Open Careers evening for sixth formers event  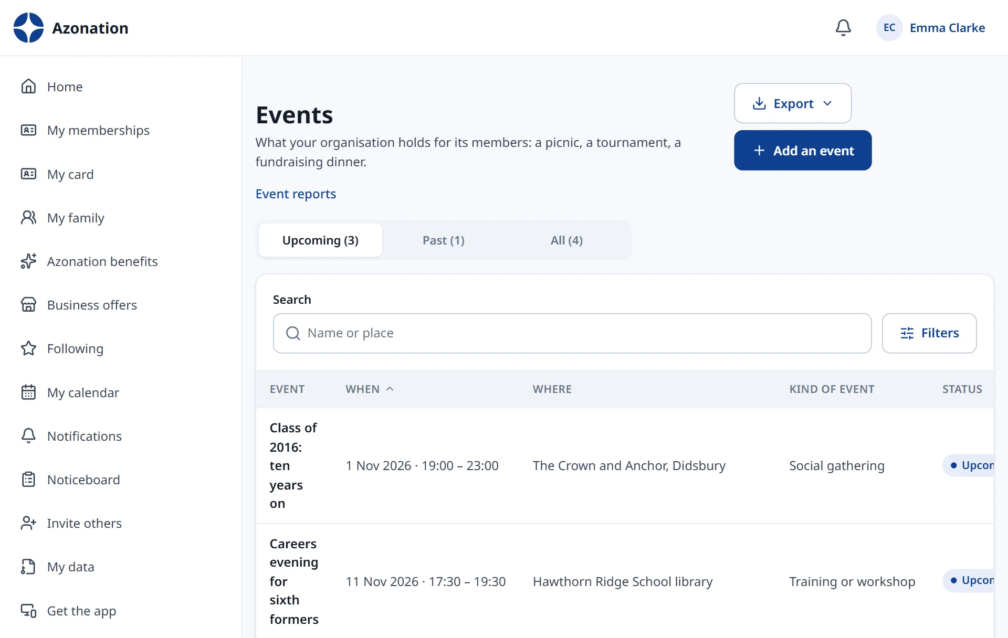(x=294, y=581)
